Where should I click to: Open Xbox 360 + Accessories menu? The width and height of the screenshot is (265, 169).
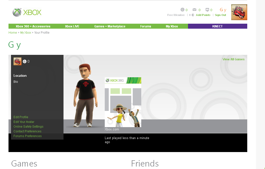pyautogui.click(x=33, y=26)
